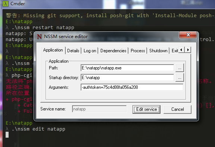Click the Application tab
This screenshot has height=147, width=215.
tap(53, 50)
